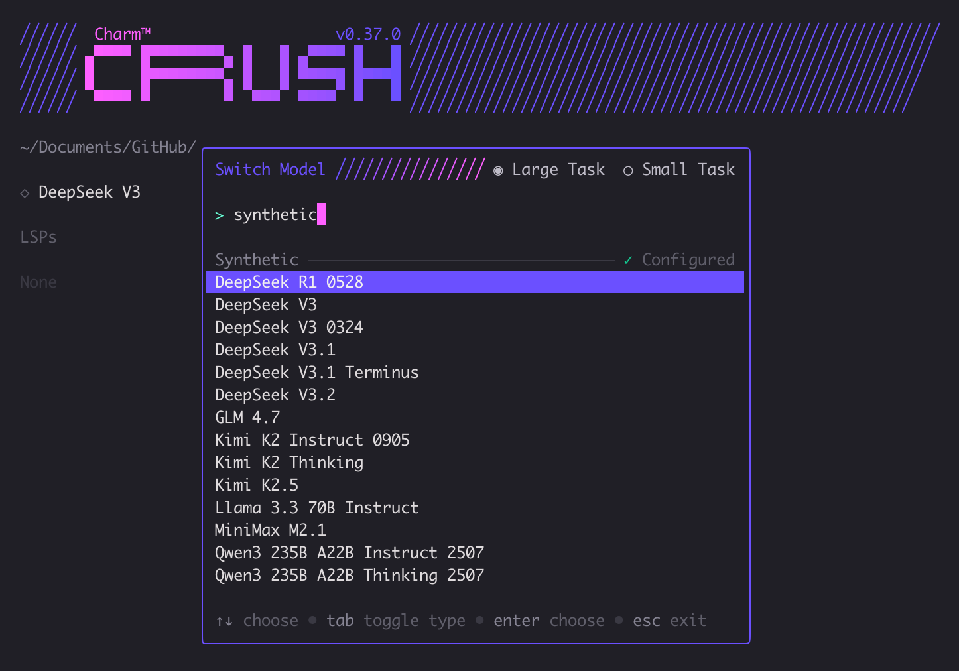Click the striped header beside Switch Model

pos(409,170)
